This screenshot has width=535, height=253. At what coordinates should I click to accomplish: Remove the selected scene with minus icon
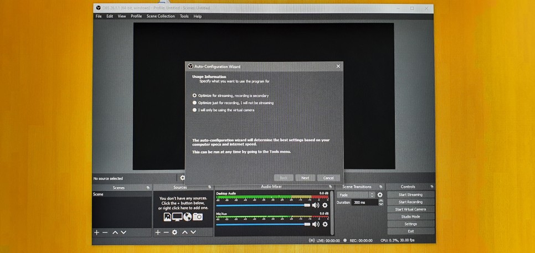point(105,232)
